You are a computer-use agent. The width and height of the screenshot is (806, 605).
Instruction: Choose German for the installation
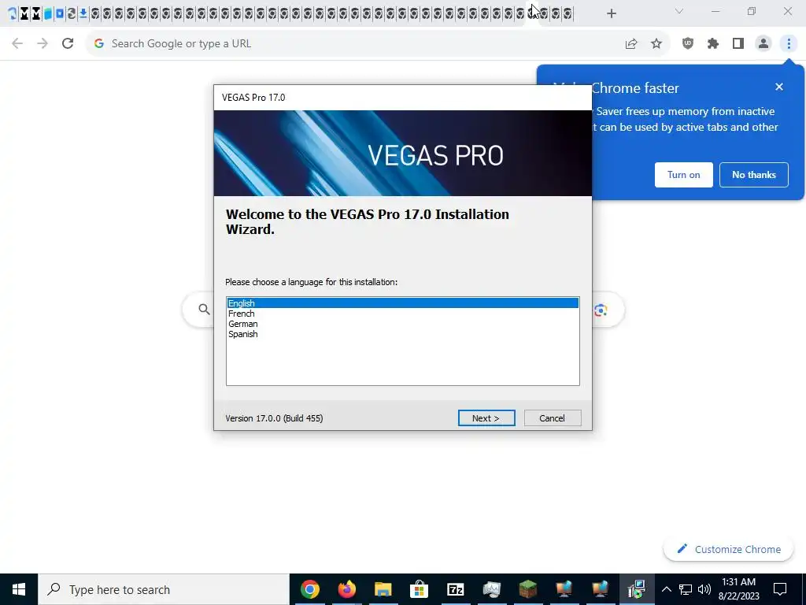click(x=402, y=324)
